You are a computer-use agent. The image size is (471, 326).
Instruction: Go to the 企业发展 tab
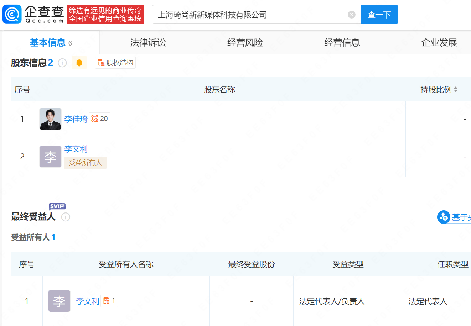point(439,43)
